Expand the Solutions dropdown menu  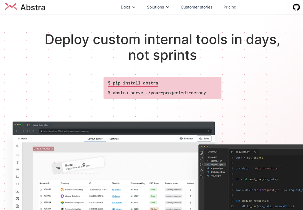pyautogui.click(x=158, y=7)
